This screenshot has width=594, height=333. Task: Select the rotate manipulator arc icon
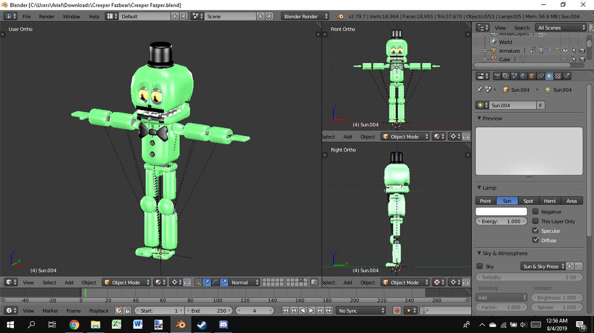(215, 282)
